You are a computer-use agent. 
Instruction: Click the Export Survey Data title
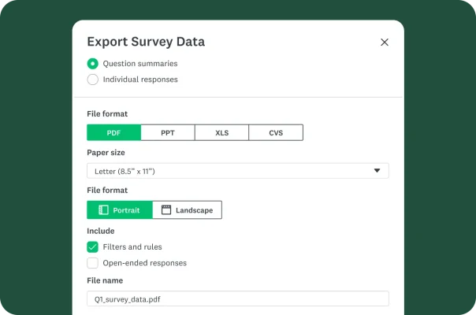(146, 42)
